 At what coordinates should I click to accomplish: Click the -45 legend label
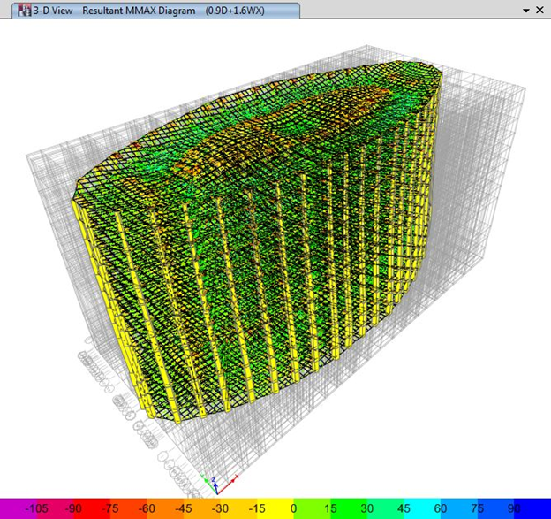(184, 508)
